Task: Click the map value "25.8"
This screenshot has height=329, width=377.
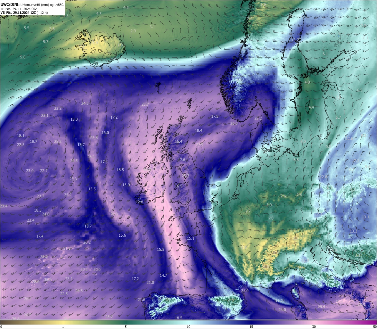Action: click(94, 138)
